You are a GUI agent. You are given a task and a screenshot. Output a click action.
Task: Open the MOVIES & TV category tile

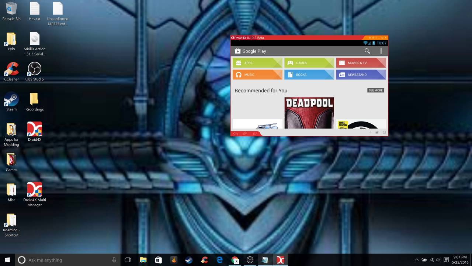tap(361, 63)
